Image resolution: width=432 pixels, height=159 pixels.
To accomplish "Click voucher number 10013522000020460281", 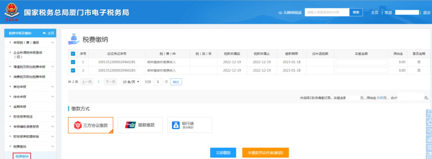I will 117,62.
